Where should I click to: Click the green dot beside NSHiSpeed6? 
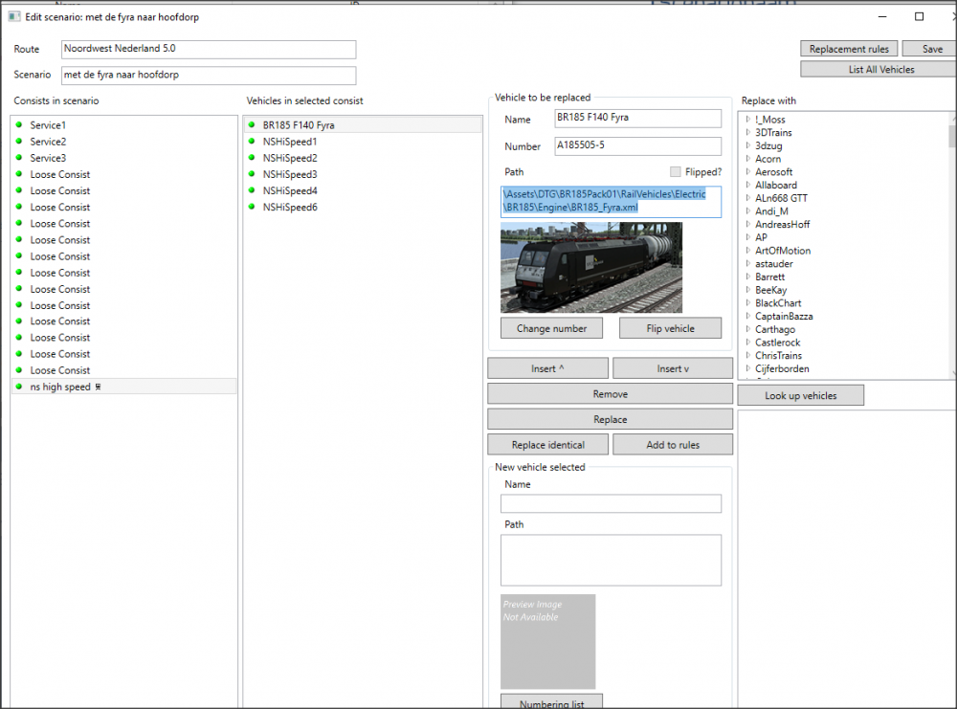(251, 207)
